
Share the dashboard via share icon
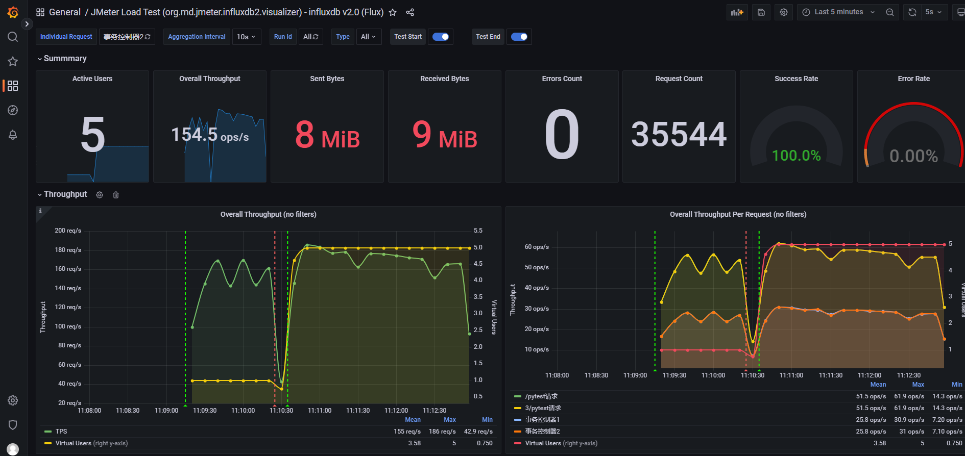tap(410, 12)
